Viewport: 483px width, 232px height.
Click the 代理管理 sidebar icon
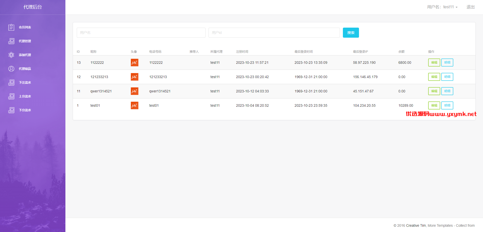(x=11, y=41)
